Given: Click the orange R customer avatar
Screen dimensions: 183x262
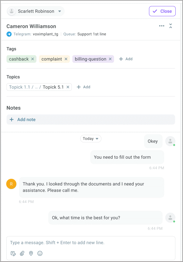Looking at the screenshot, I should (x=11, y=184).
